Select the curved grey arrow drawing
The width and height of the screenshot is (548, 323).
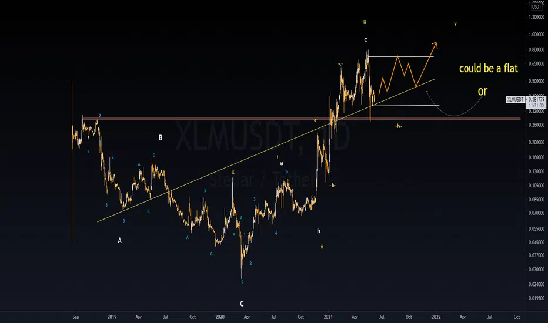click(x=454, y=104)
